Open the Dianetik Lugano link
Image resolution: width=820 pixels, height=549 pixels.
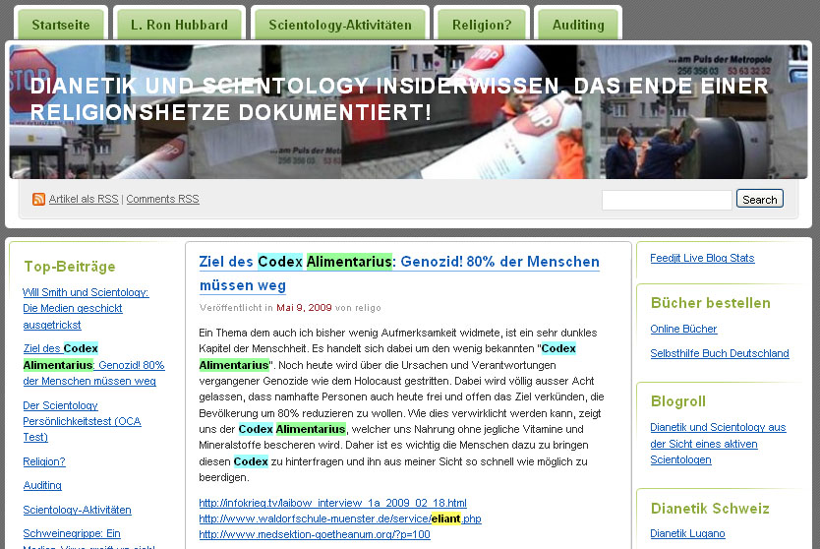[x=687, y=533]
